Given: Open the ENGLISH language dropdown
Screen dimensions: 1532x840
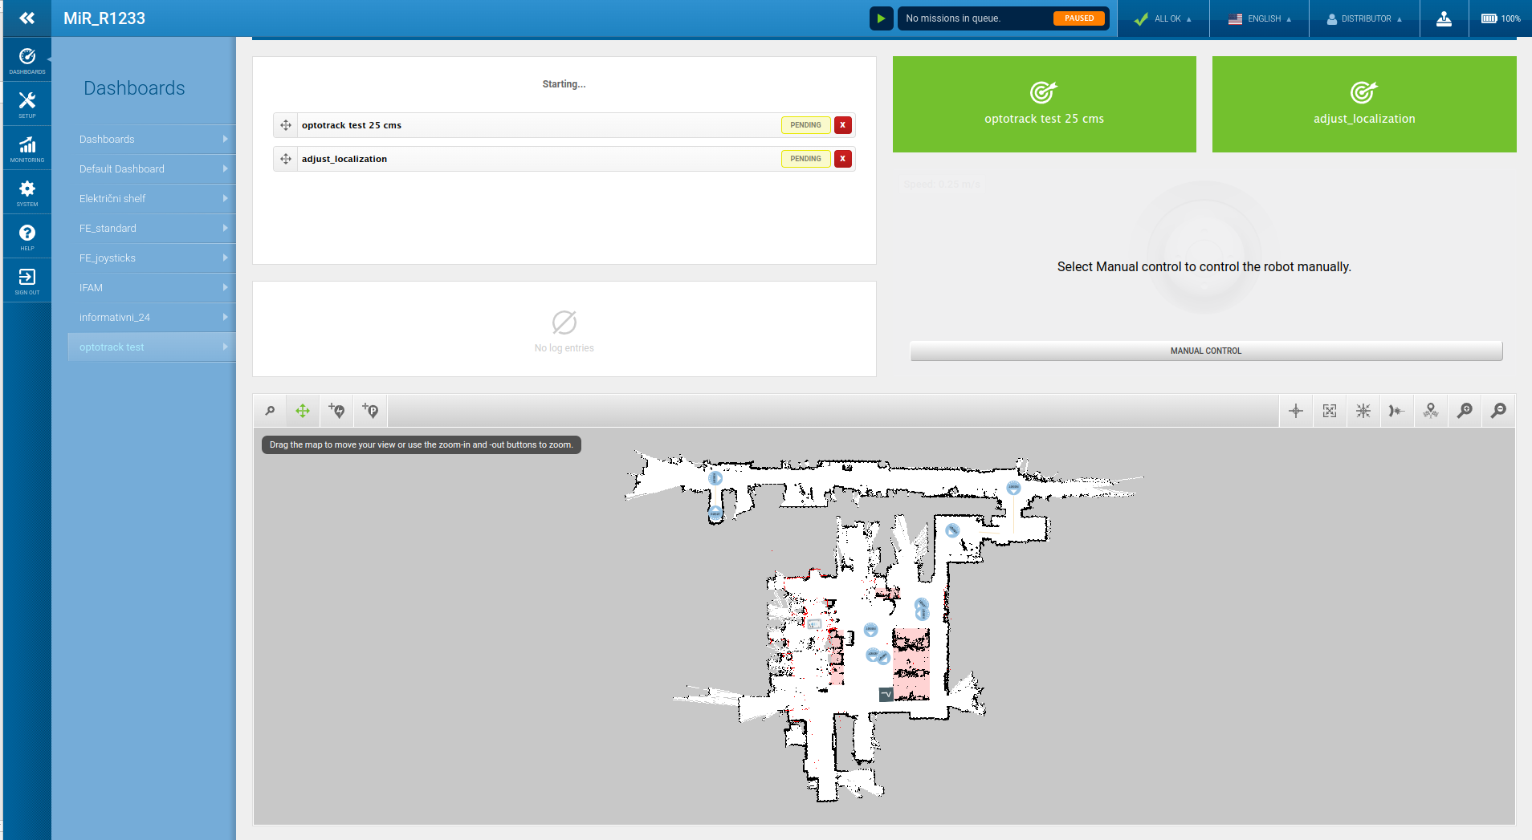Looking at the screenshot, I should (1265, 18).
